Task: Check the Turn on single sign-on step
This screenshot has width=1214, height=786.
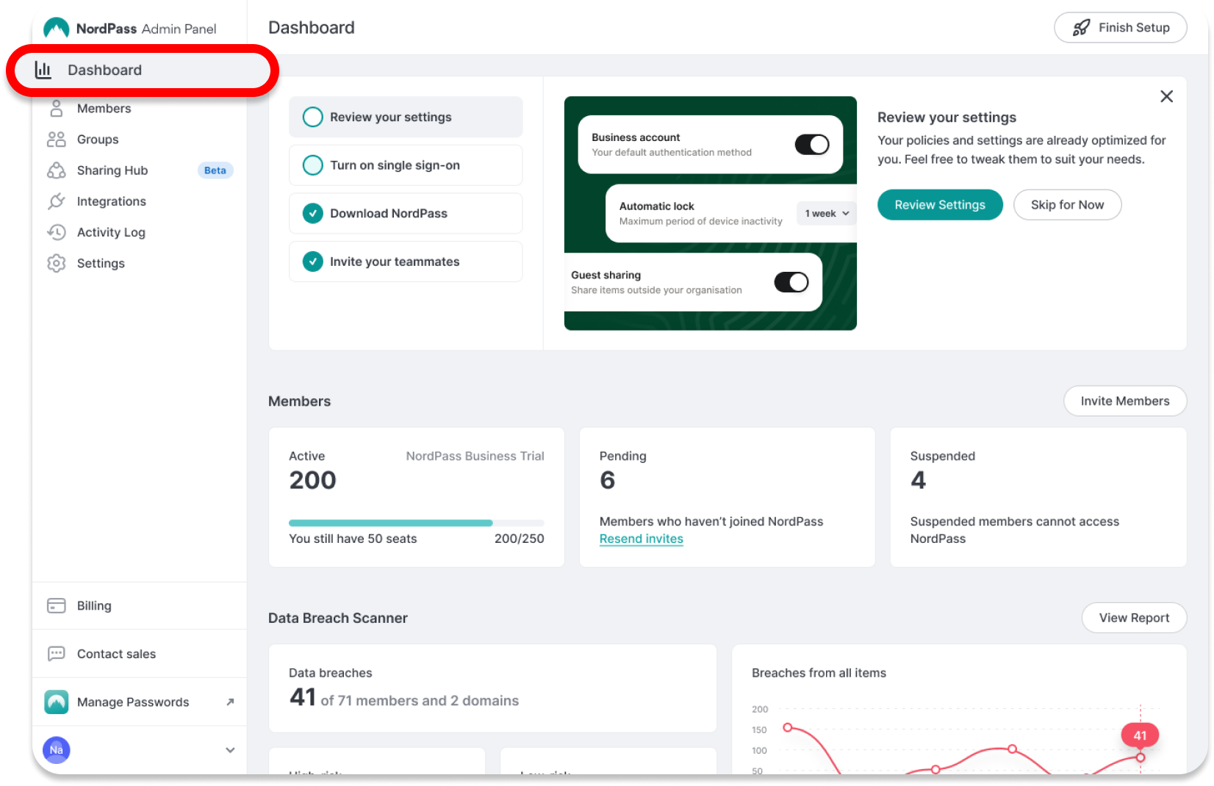Action: [x=313, y=165]
